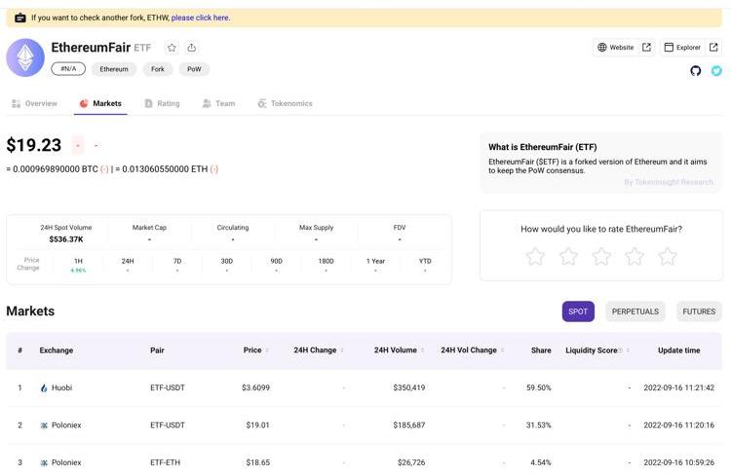This screenshot has width=731, height=475.
Task: Click the $185,687 volume cell
Action: coord(408,425)
